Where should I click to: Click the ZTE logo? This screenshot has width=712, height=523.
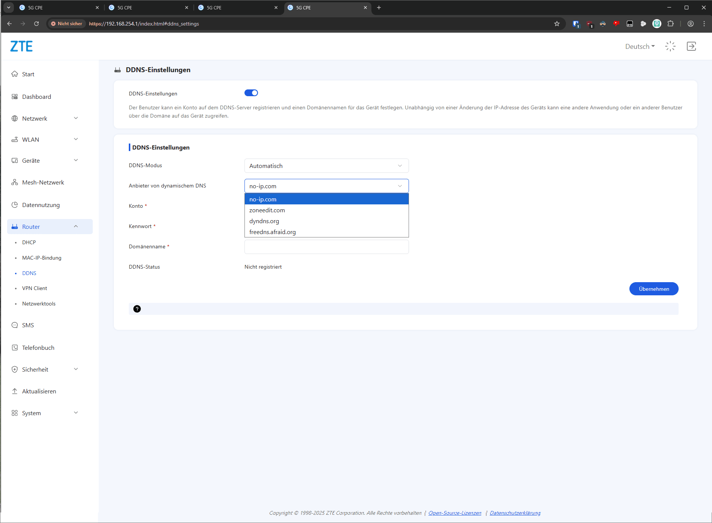tap(21, 46)
